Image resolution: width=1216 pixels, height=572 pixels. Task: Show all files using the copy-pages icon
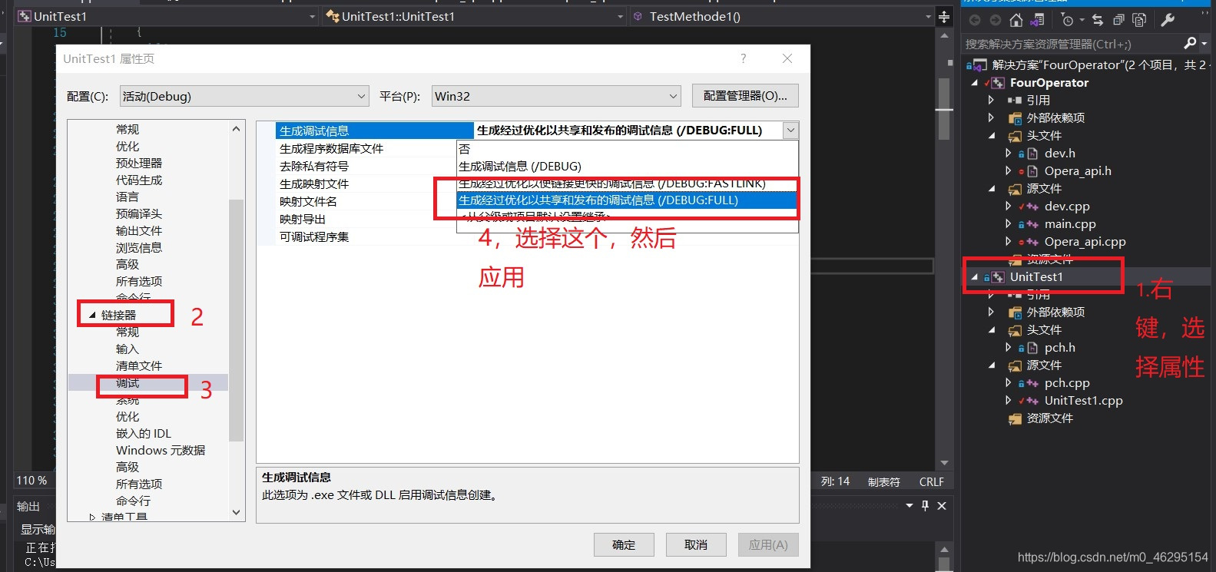1139,20
